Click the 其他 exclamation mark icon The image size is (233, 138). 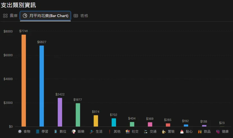[x=110, y=132]
